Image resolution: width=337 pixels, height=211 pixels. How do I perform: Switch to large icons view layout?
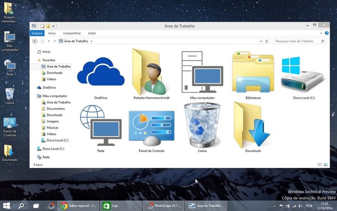(326, 165)
